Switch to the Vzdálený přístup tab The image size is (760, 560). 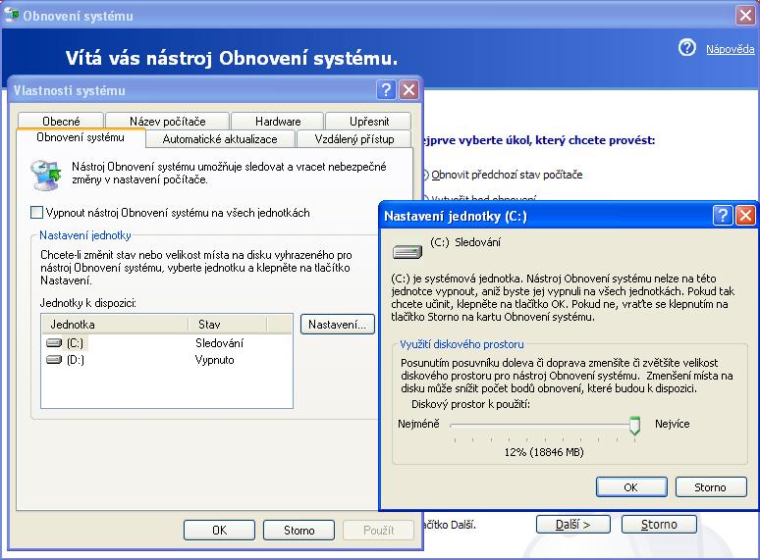(353, 139)
